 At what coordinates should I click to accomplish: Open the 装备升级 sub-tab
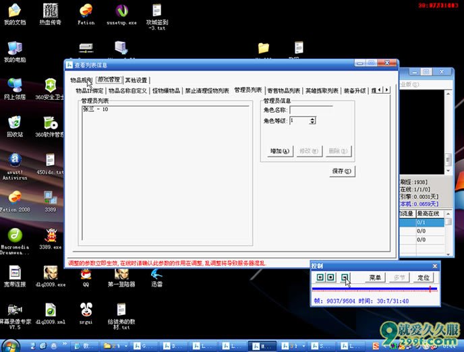click(355, 91)
